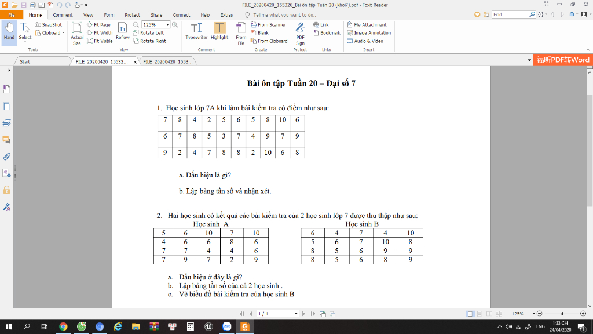Open the PDF Sign tool
This screenshot has height=334, width=593.
301,34
